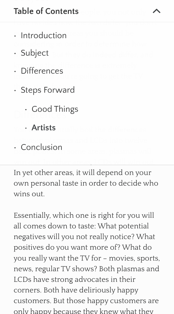This screenshot has width=174, height=314.
Task: Click the bullet beside Steps Forward
Action: pos(15,90)
